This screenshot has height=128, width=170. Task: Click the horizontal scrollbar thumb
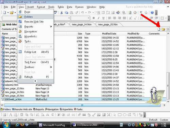(82, 105)
